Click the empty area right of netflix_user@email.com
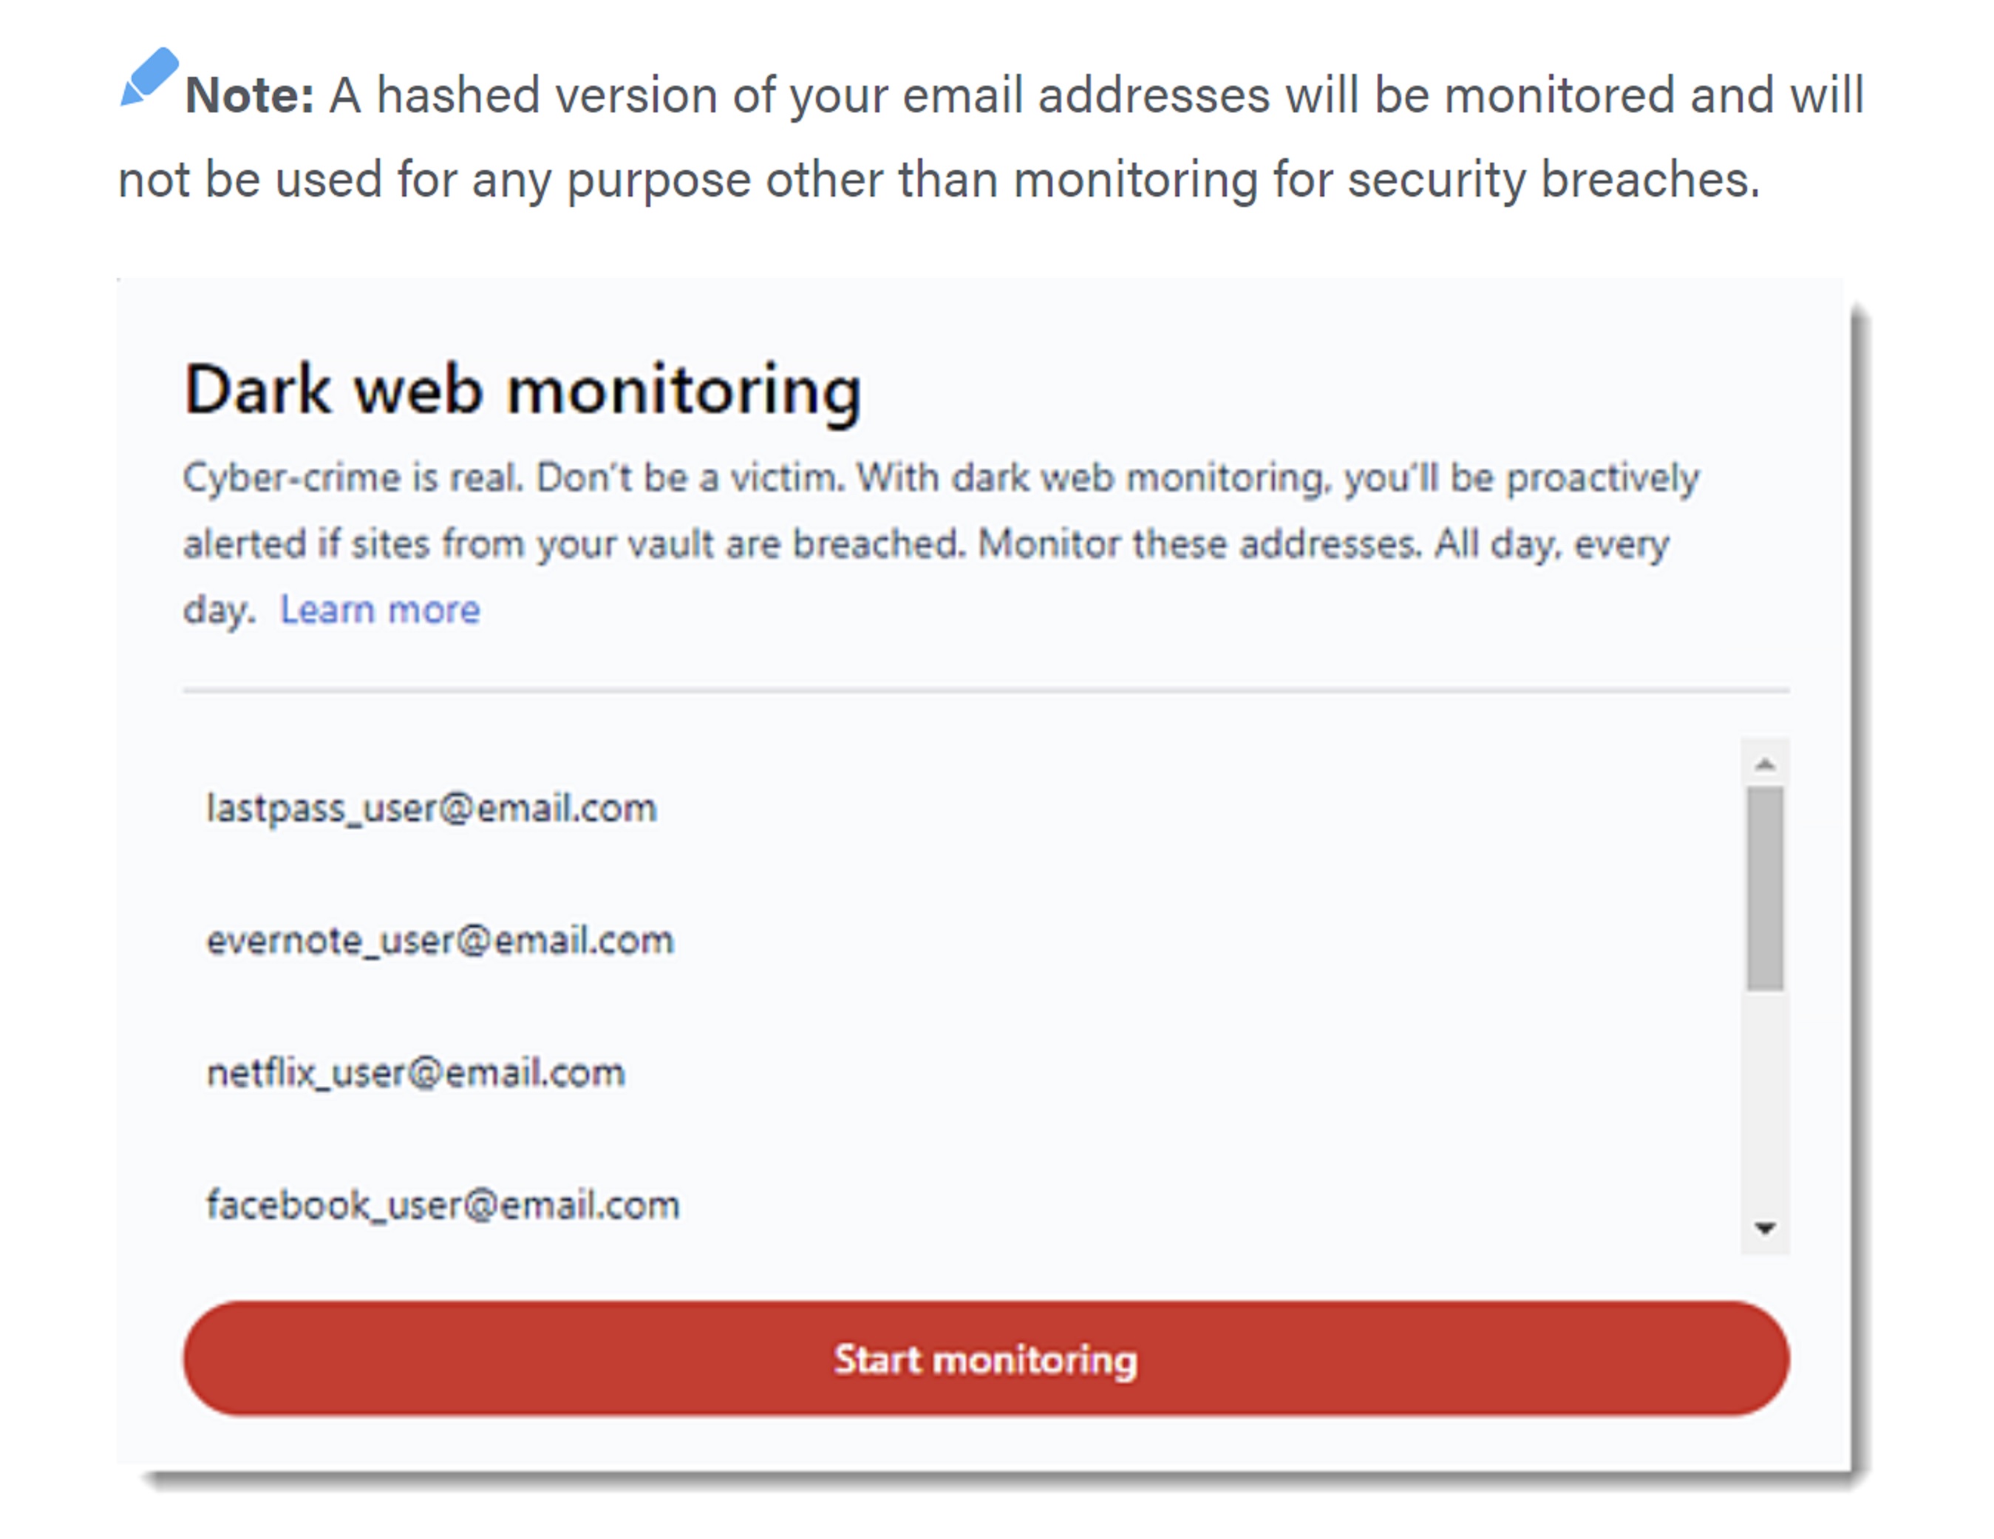Image resolution: width=1994 pixels, height=1539 pixels. [1178, 1073]
